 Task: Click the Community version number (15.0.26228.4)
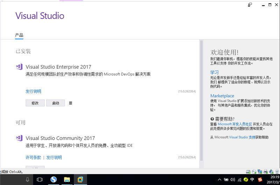click(187, 157)
